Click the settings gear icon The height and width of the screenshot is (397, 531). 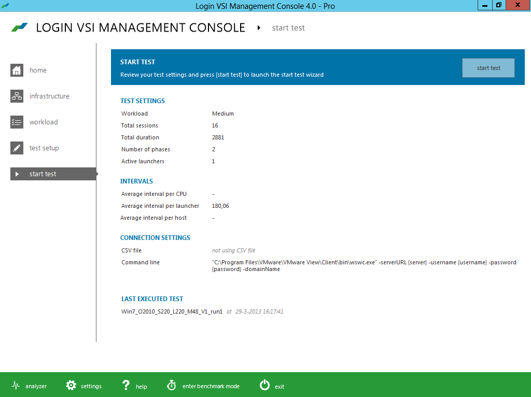(71, 386)
